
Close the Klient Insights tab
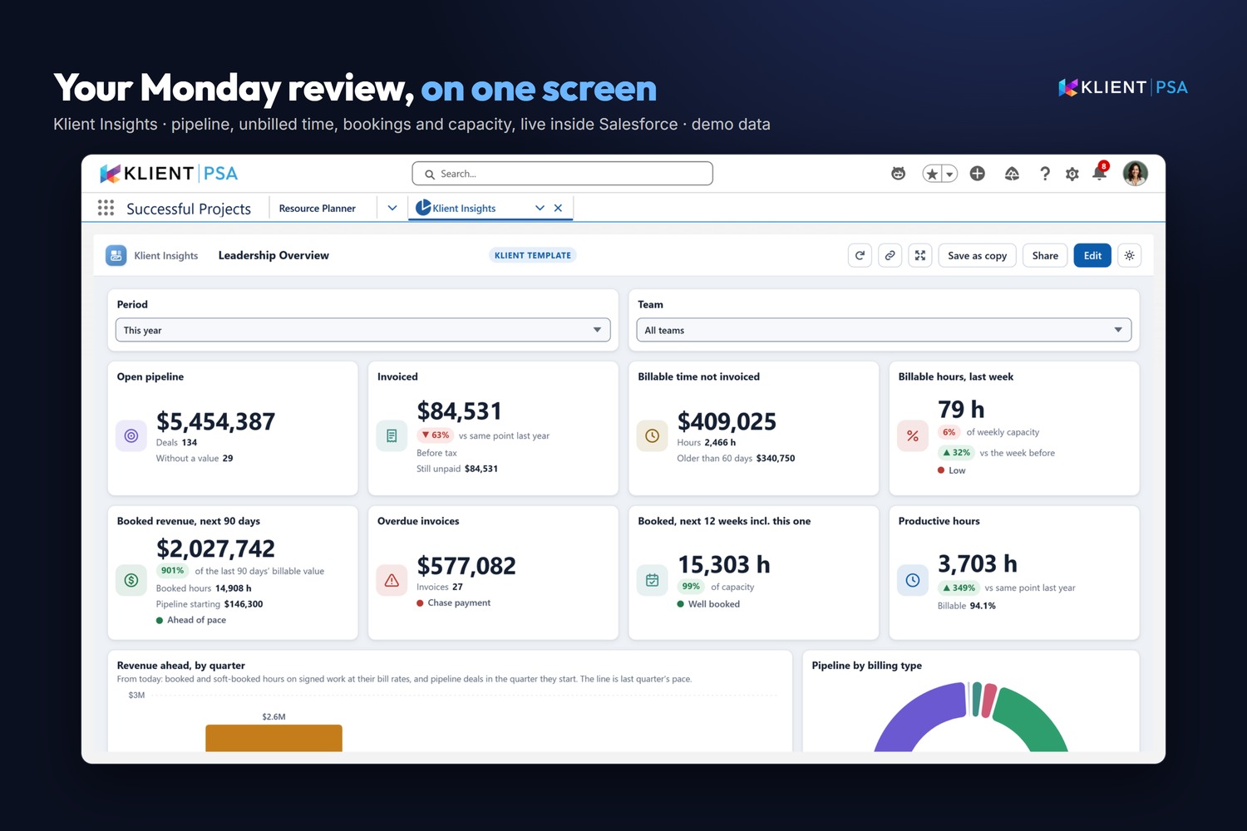[558, 208]
